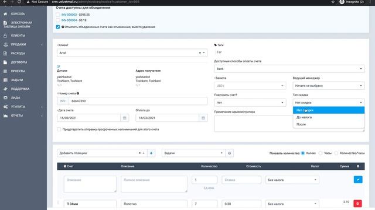Viewport: 375px width, 210px height.
Task: Click the browser address bar URL
Action: (x=96, y=2)
